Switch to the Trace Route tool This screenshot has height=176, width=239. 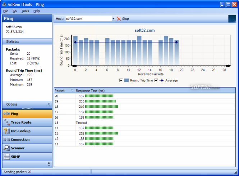click(27, 122)
